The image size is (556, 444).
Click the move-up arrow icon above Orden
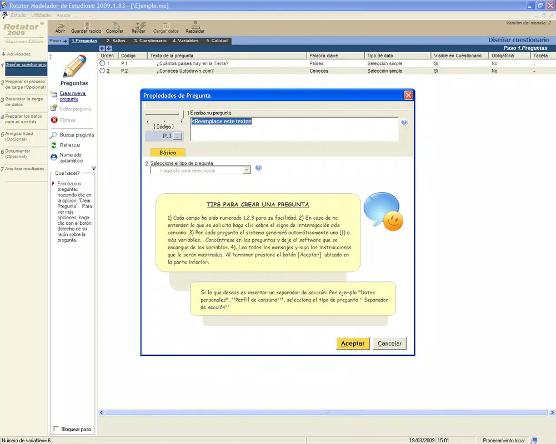pyautogui.click(x=102, y=48)
